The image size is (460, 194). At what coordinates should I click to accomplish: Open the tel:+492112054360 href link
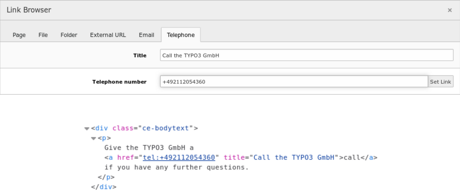(x=179, y=158)
